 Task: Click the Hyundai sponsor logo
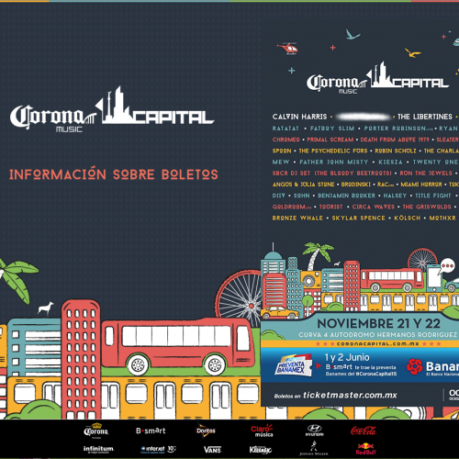coord(314,431)
